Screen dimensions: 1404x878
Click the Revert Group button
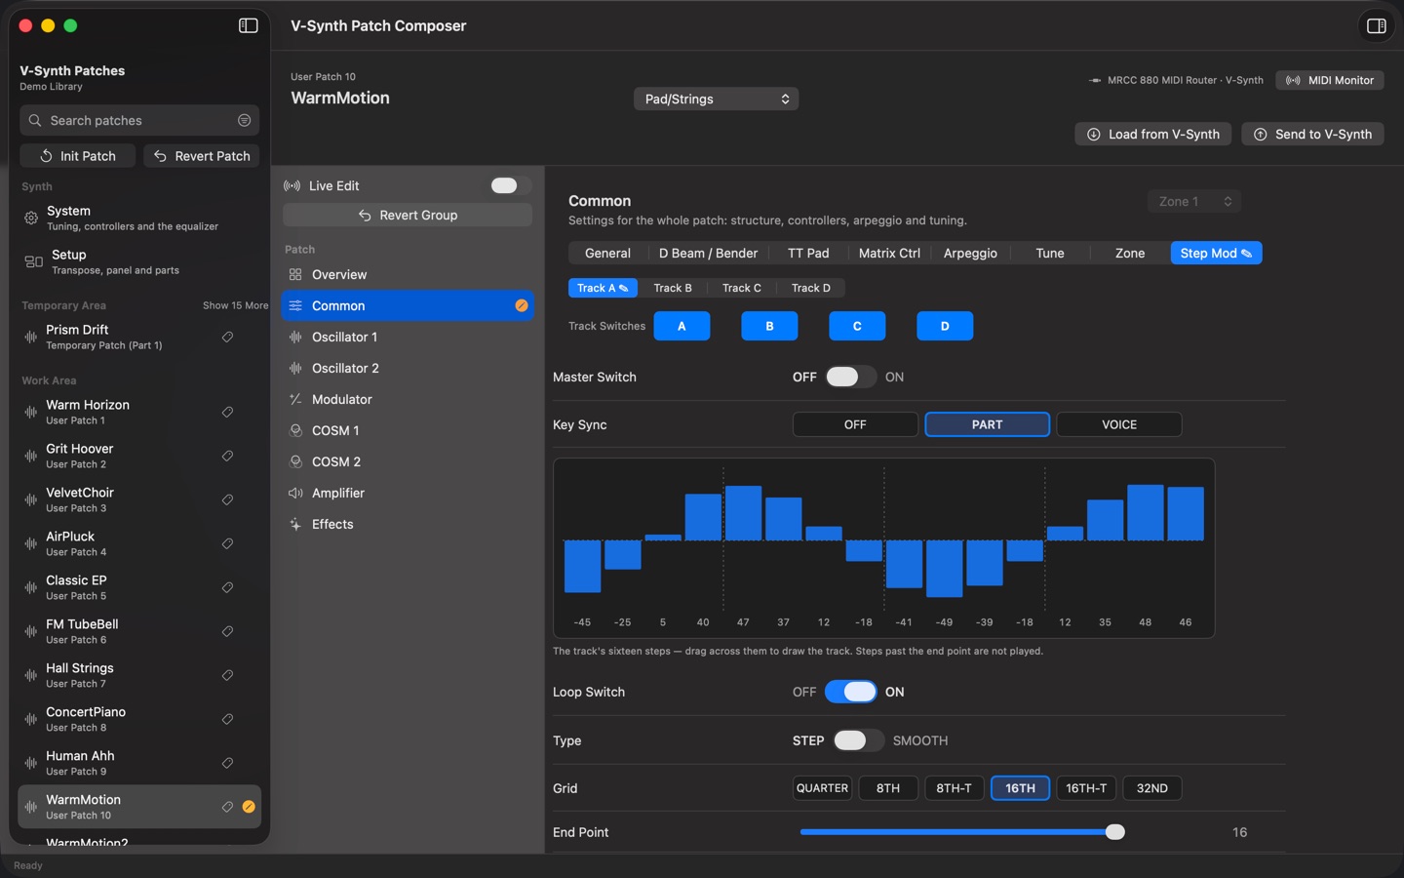tap(408, 215)
